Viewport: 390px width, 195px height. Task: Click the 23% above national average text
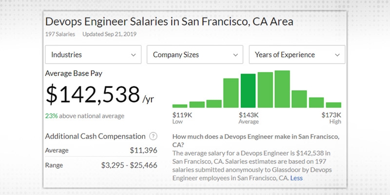click(x=84, y=116)
